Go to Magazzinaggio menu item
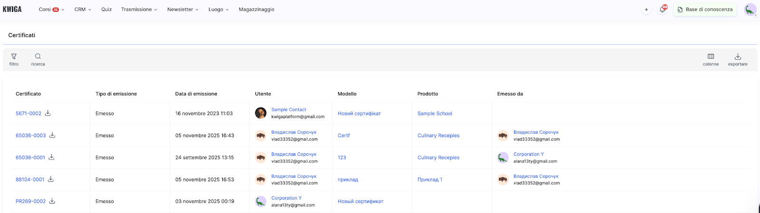The image size is (760, 213). coord(256,9)
